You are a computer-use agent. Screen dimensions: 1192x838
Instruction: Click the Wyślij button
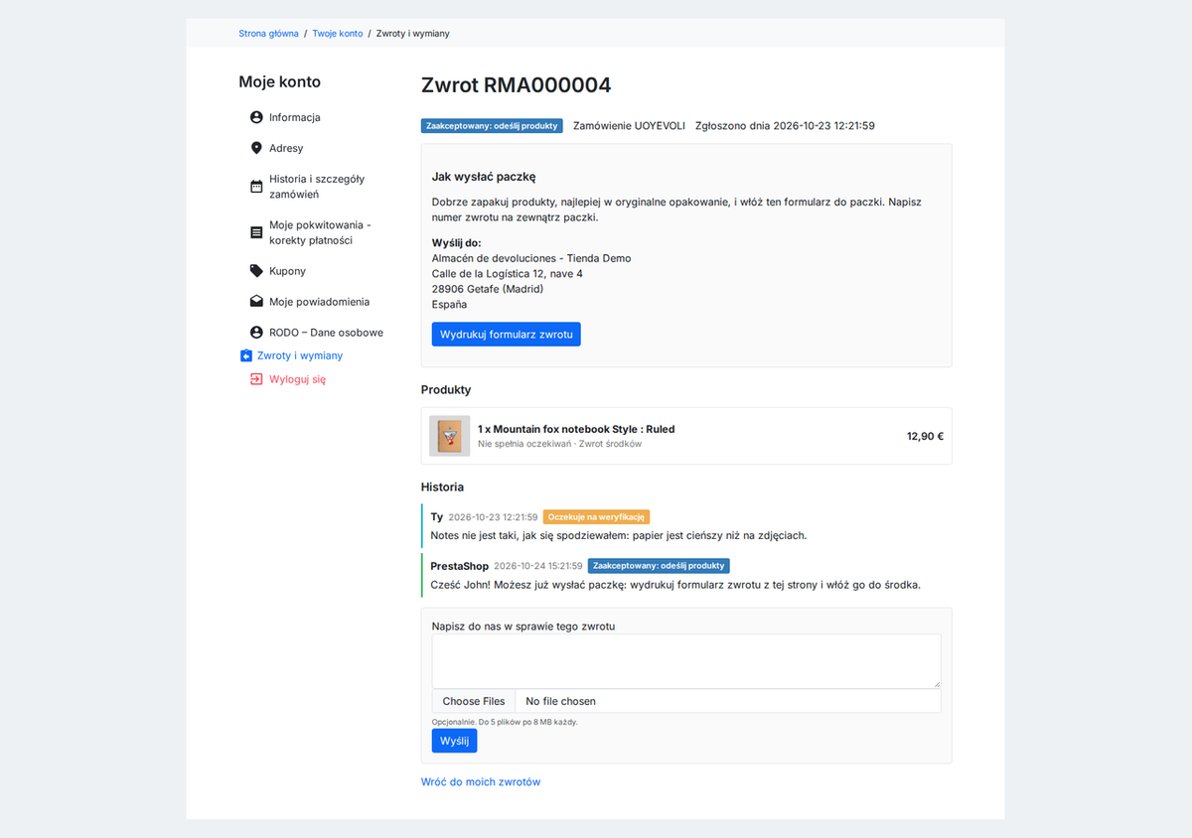(x=454, y=741)
